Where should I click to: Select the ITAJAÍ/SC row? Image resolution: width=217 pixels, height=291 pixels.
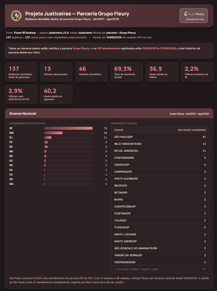[x=160, y=220]
